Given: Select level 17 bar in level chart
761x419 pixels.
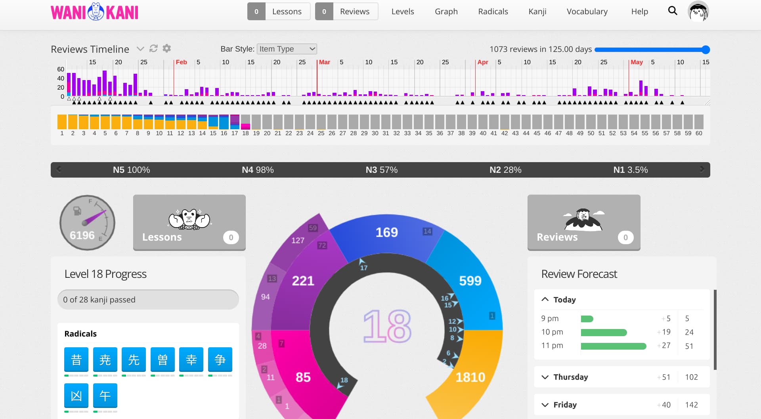Looking at the screenshot, I should click(x=235, y=122).
